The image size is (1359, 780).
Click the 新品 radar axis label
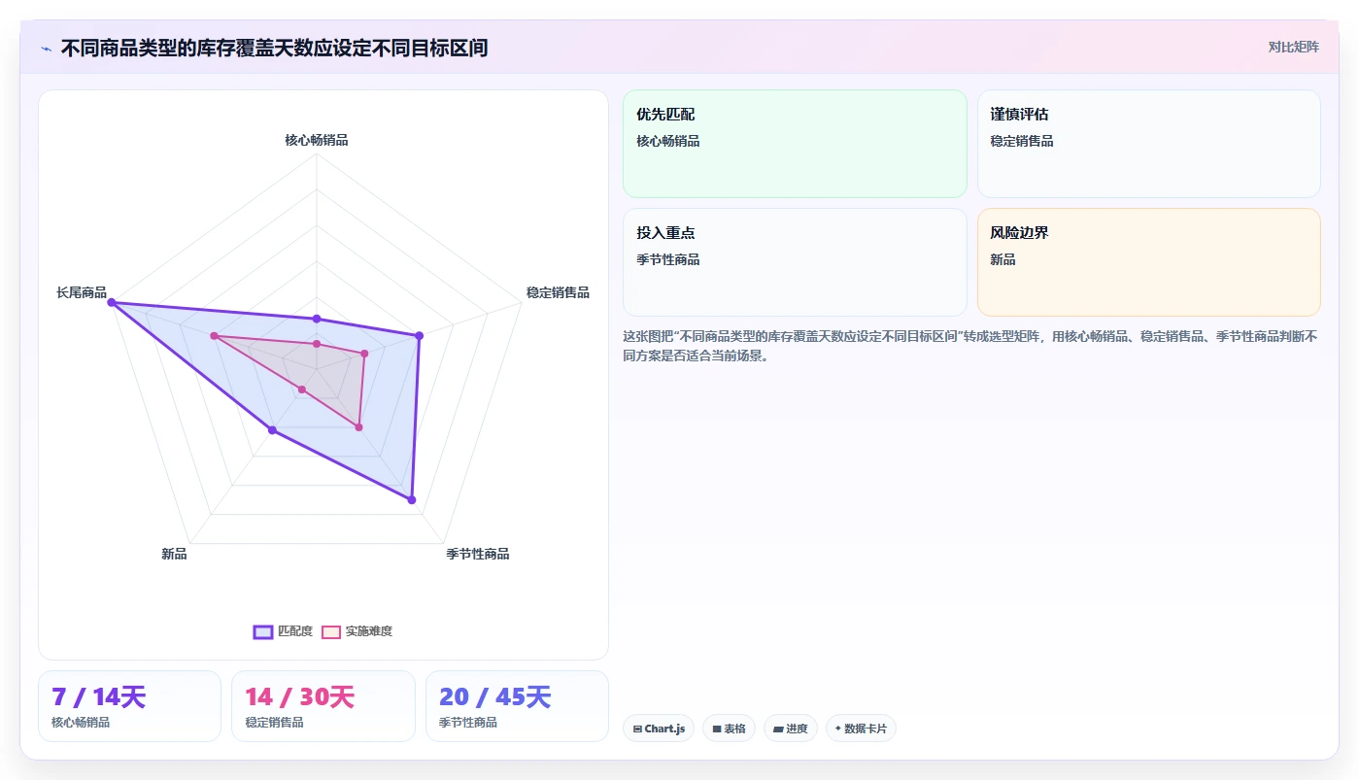click(174, 554)
